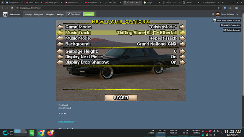Click the browser reload icon
The image size is (244, 137).
tap(12, 8)
